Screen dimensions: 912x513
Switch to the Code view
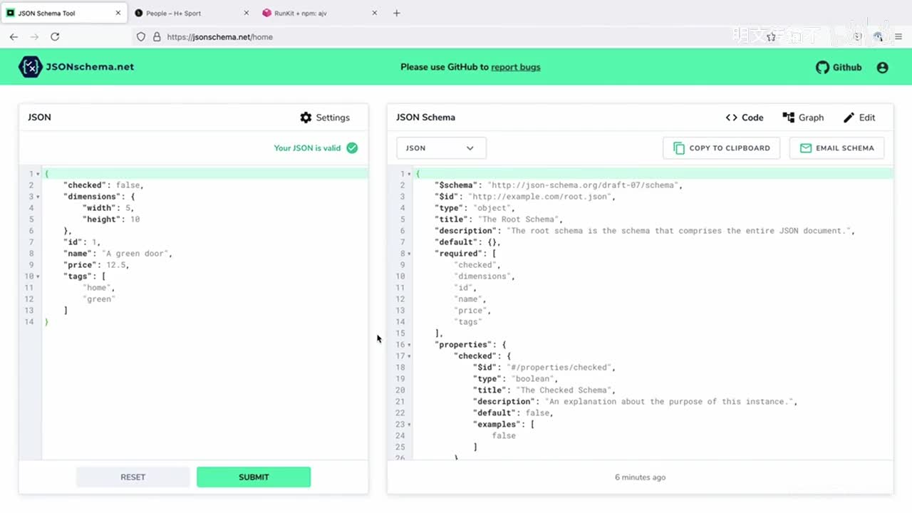coord(745,118)
